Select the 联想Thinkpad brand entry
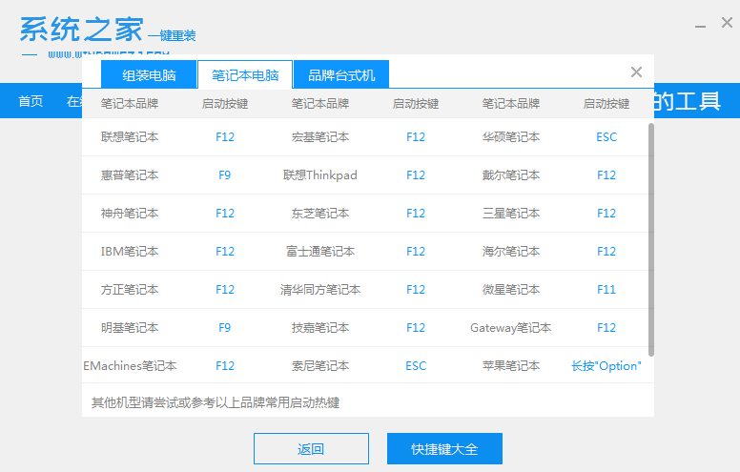The width and height of the screenshot is (740, 472). click(320, 175)
